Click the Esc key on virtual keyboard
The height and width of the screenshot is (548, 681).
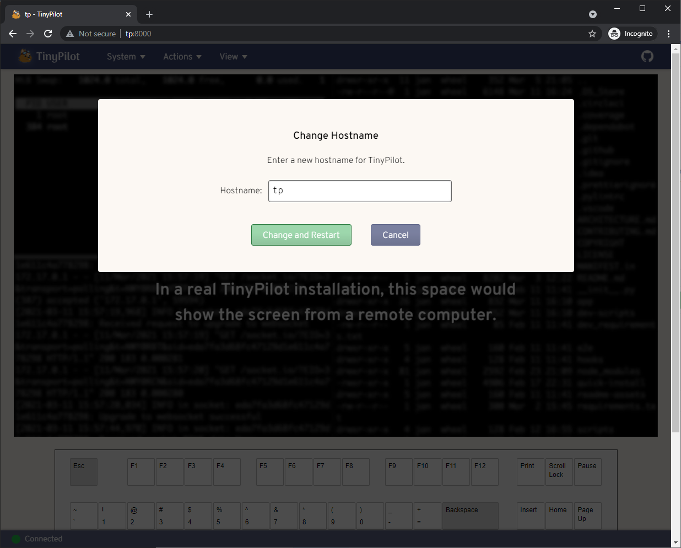(84, 472)
